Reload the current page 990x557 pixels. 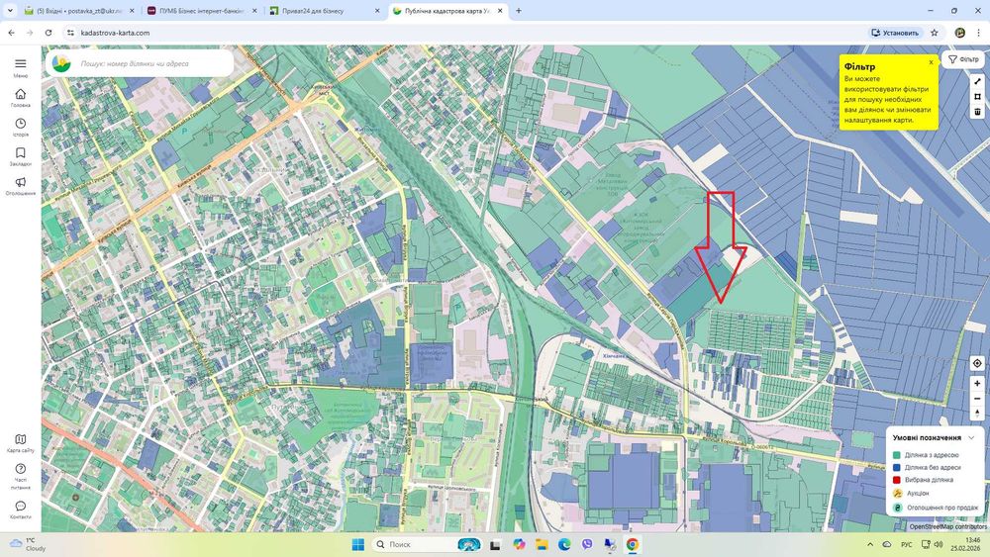click(48, 33)
